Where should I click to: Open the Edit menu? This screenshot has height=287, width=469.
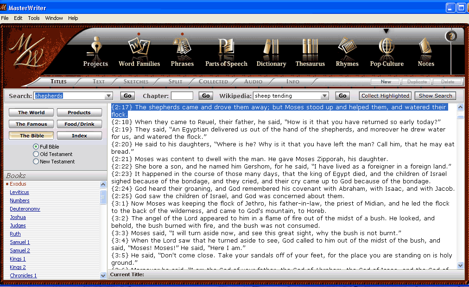coord(18,18)
